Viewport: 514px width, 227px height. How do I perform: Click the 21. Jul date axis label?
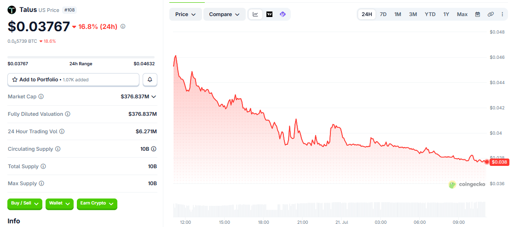point(341,222)
